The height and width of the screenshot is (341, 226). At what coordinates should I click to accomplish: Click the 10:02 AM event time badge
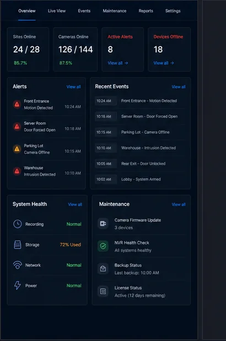106,179
